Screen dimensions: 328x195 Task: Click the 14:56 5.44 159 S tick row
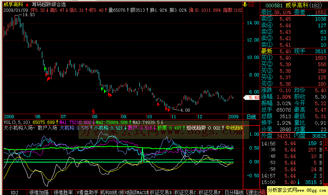[292, 143]
